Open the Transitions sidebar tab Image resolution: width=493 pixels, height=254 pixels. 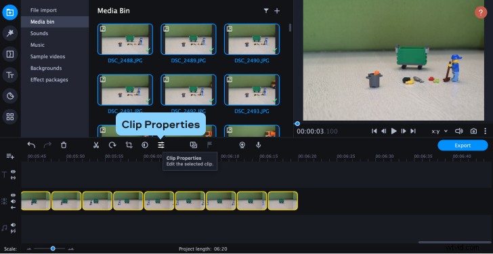coord(10,54)
